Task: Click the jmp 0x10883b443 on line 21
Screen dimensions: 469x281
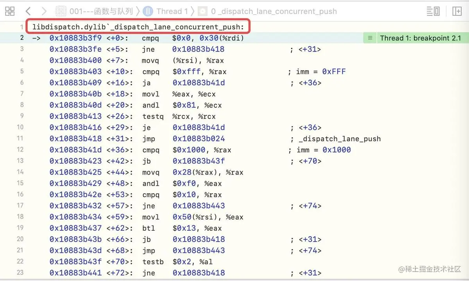Action: (183, 251)
